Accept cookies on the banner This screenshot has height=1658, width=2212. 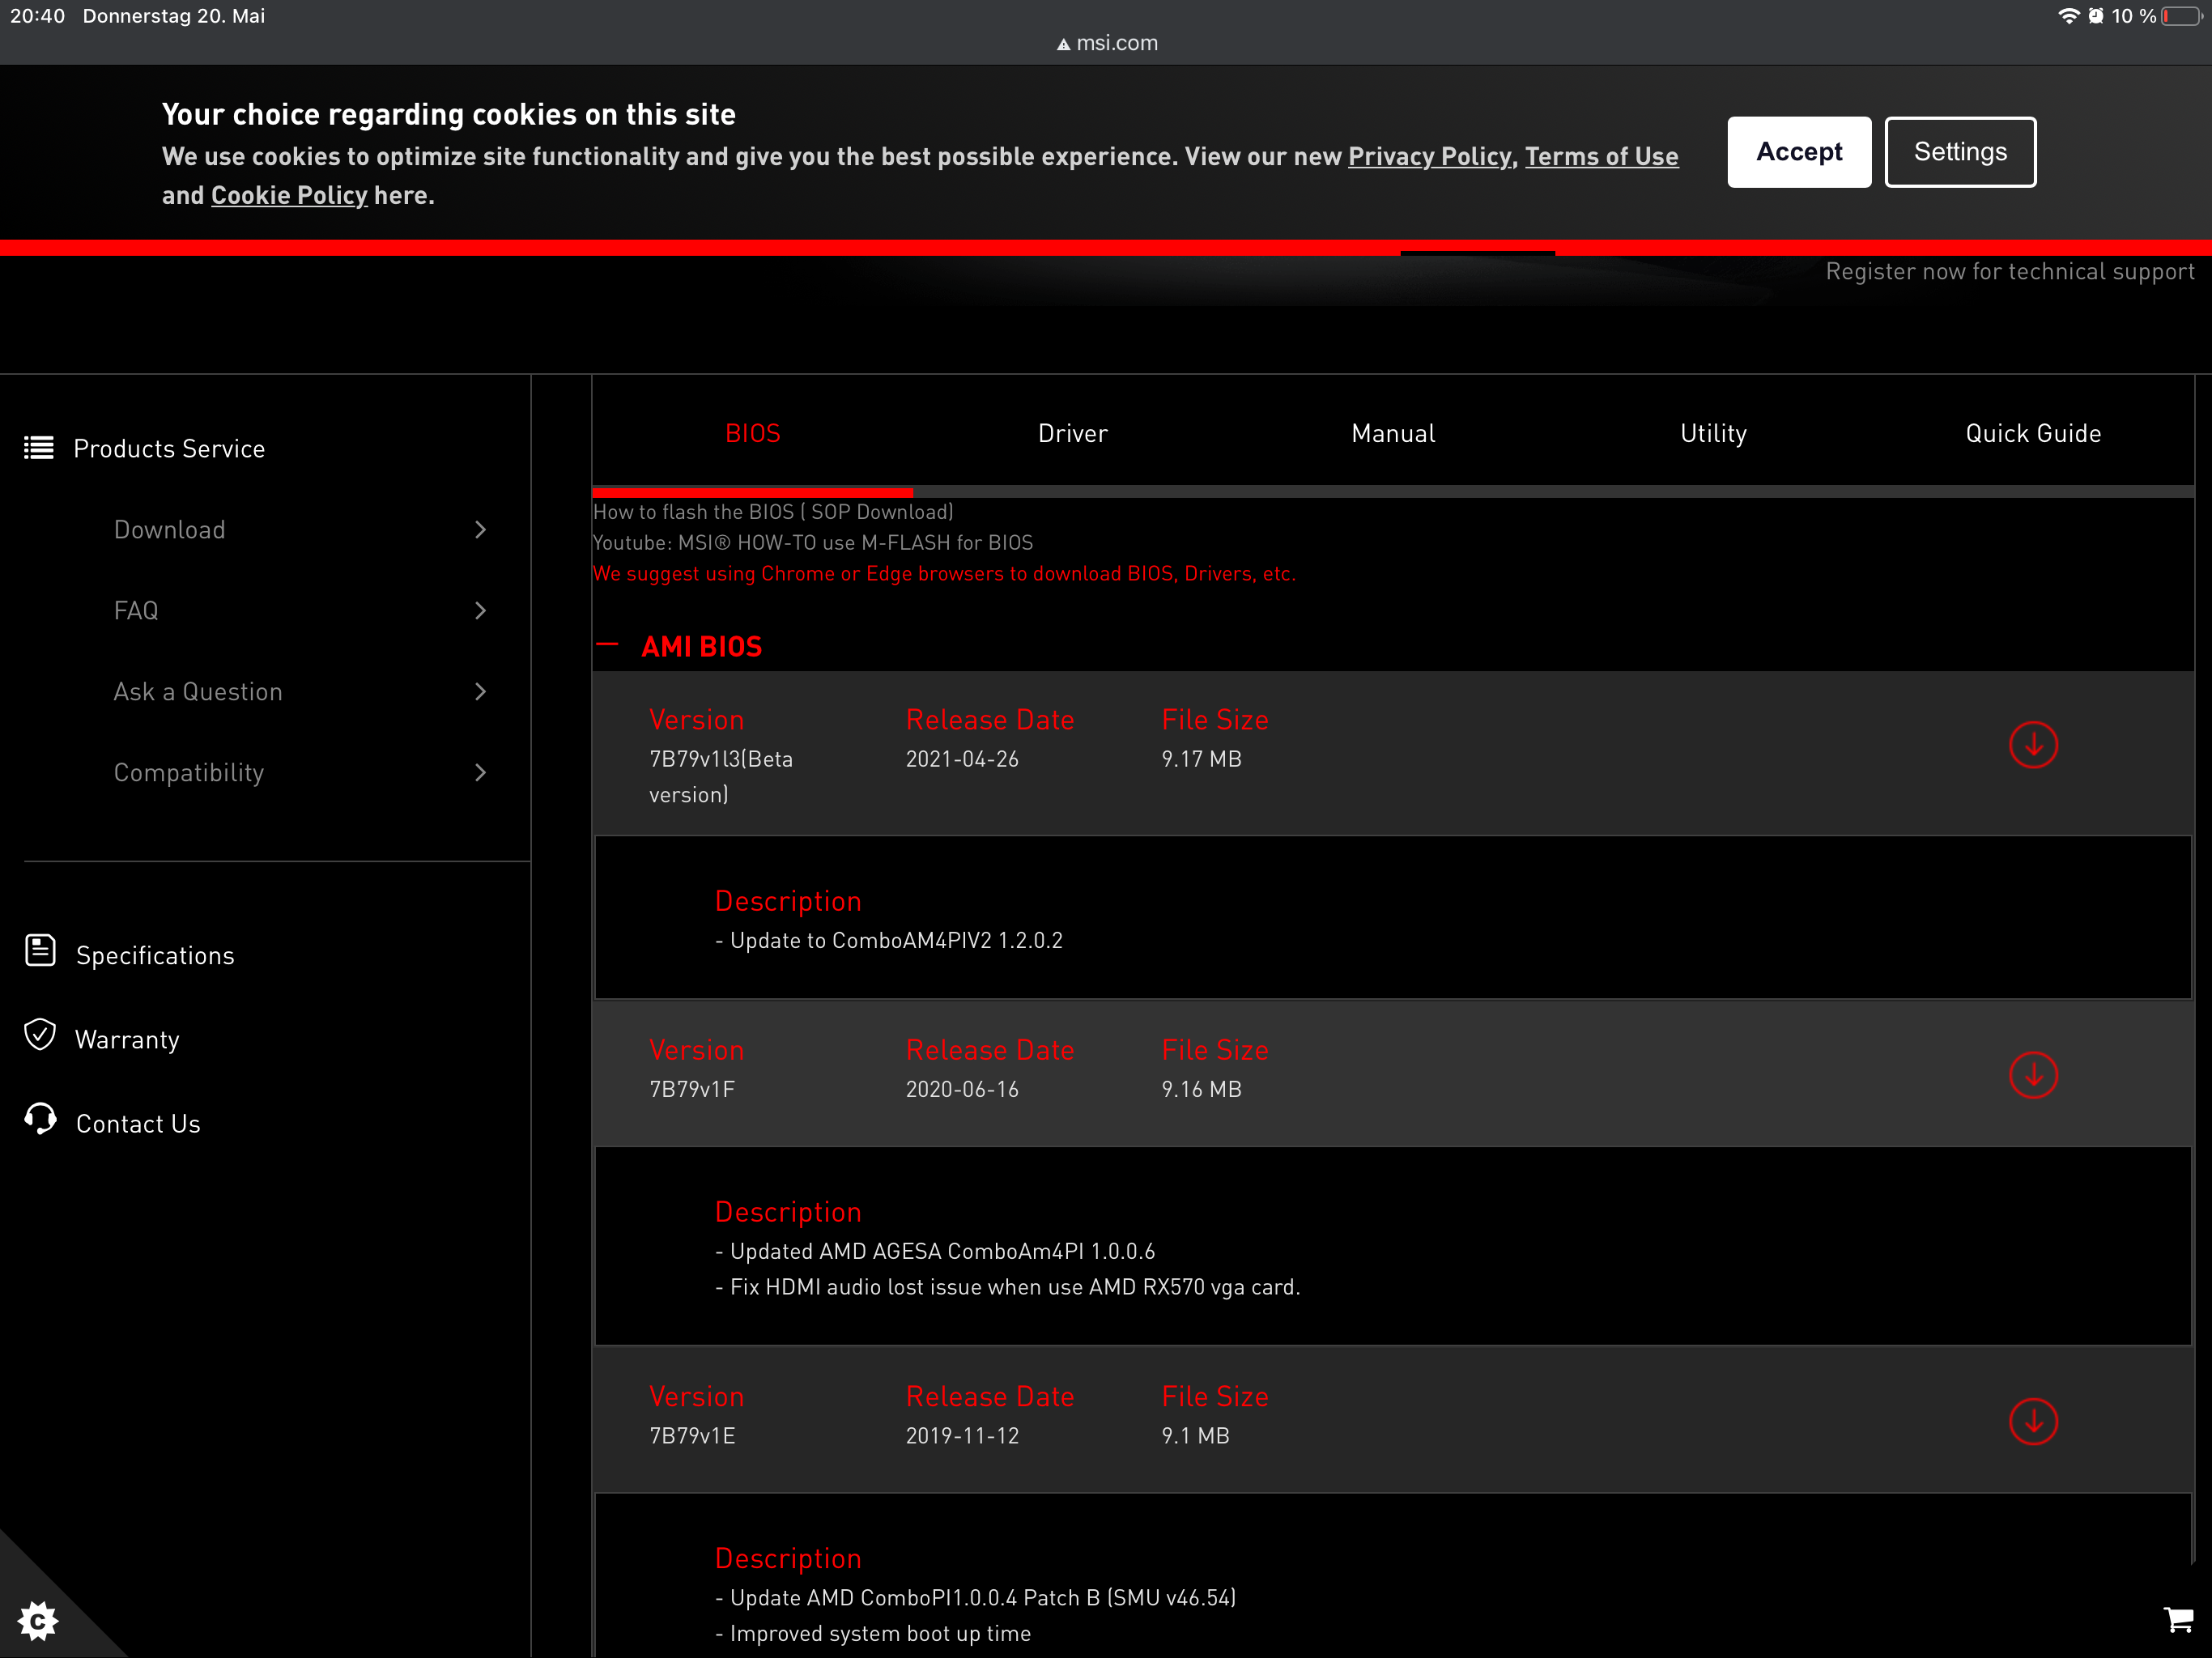pyautogui.click(x=1798, y=152)
